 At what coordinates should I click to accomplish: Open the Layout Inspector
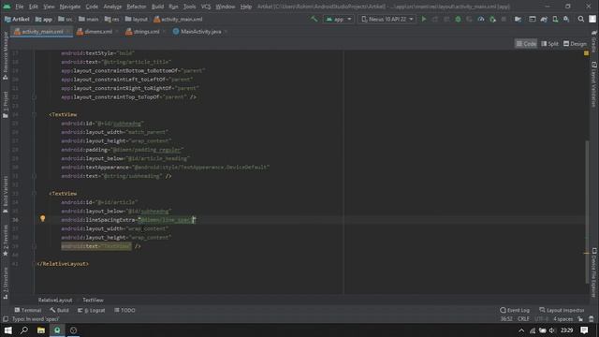[562, 310]
